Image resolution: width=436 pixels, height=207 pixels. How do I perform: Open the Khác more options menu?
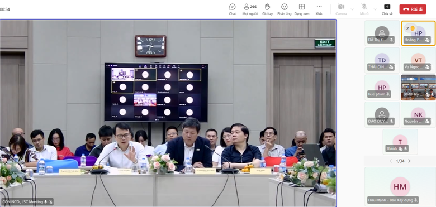(x=319, y=9)
